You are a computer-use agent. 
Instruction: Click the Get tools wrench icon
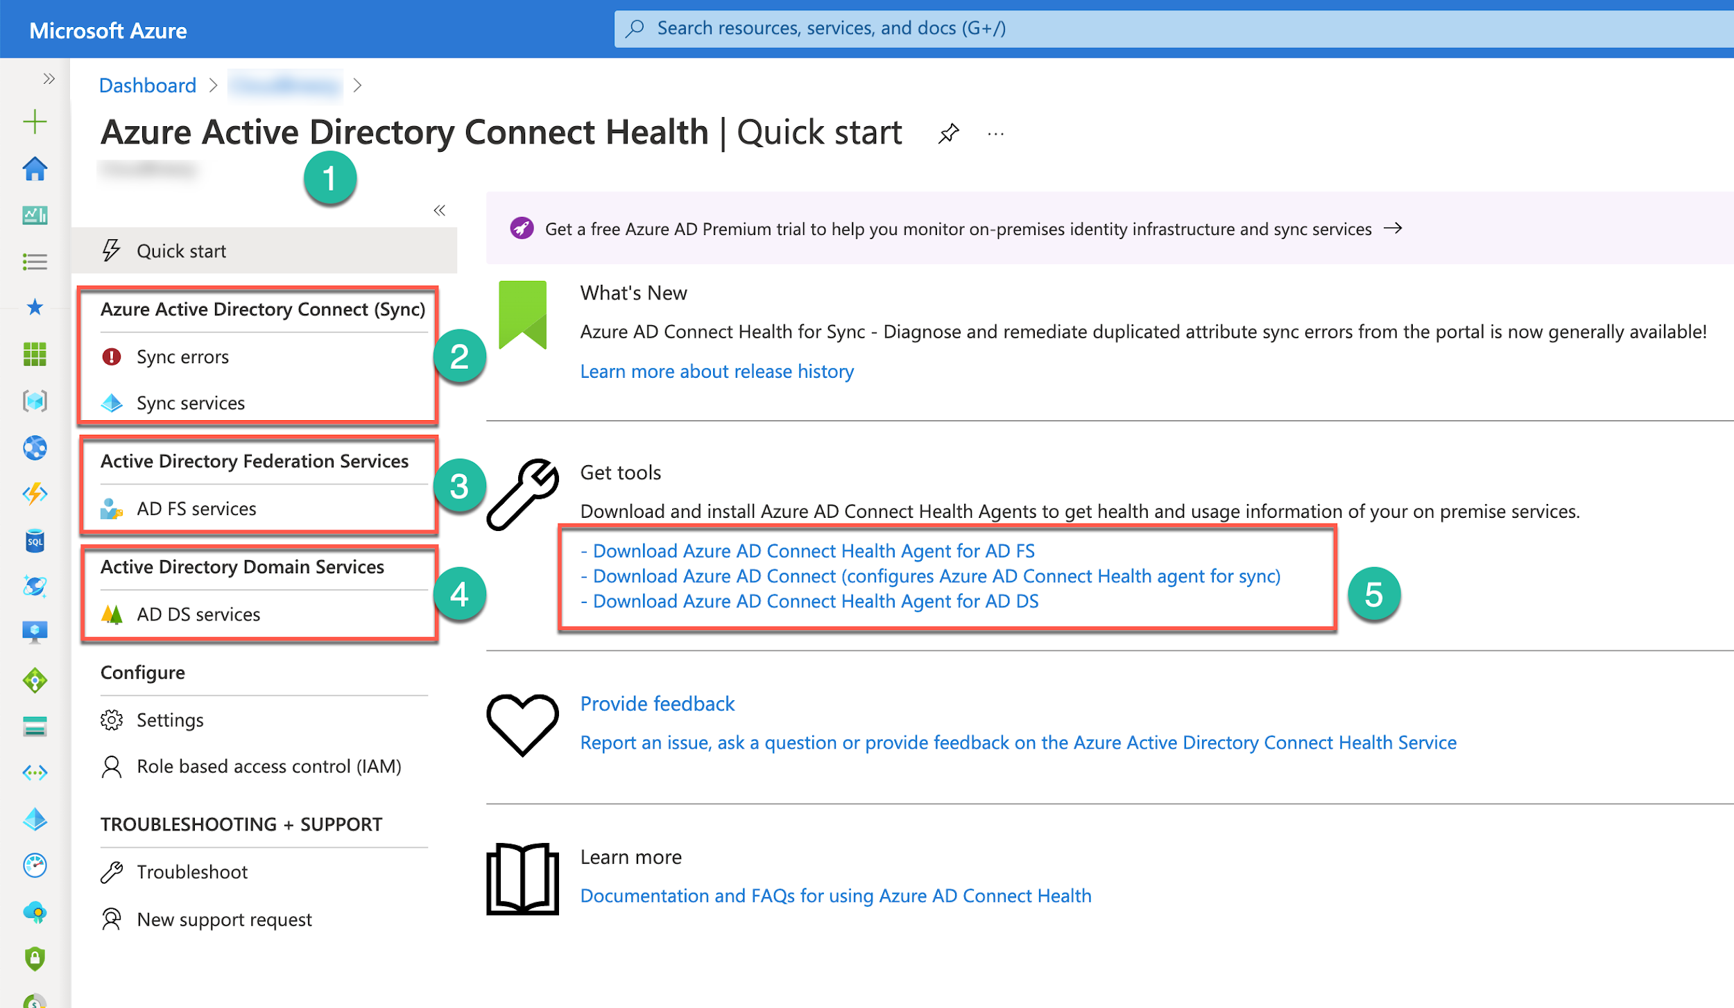point(523,494)
